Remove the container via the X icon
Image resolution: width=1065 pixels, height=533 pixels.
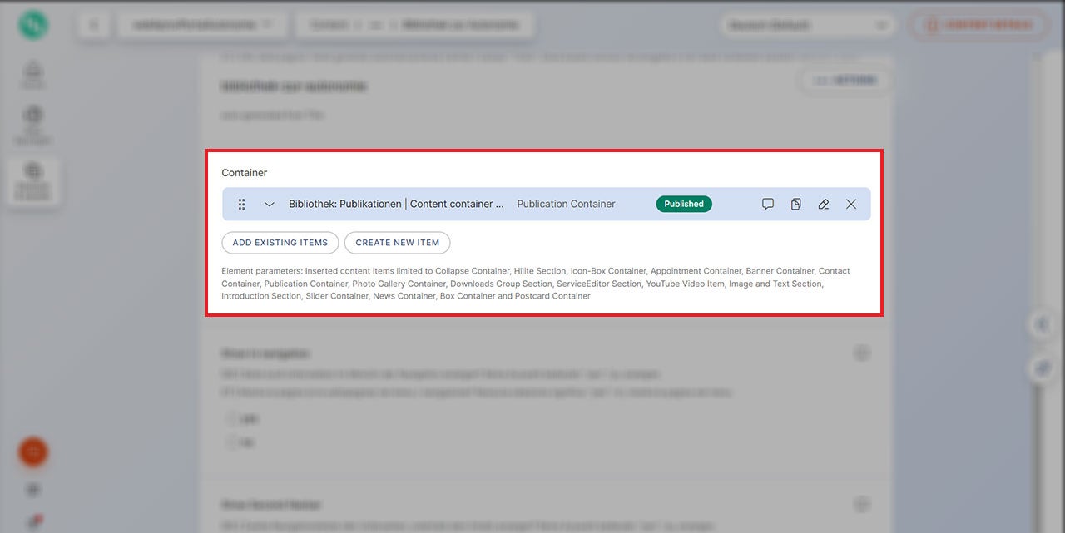pos(850,204)
